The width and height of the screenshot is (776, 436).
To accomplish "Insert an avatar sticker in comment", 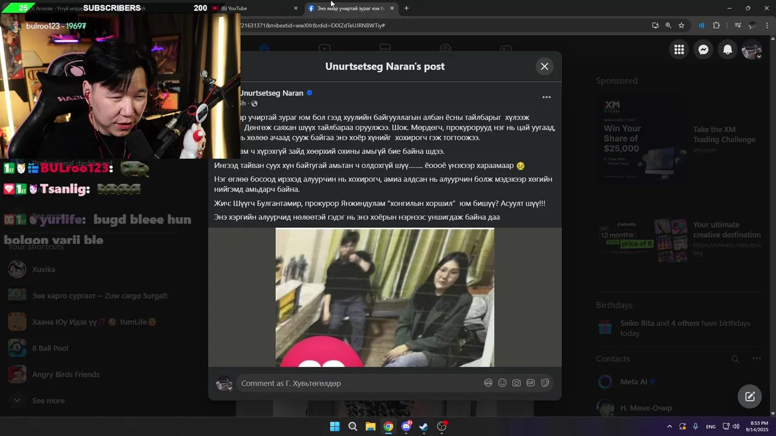I will coord(488,383).
